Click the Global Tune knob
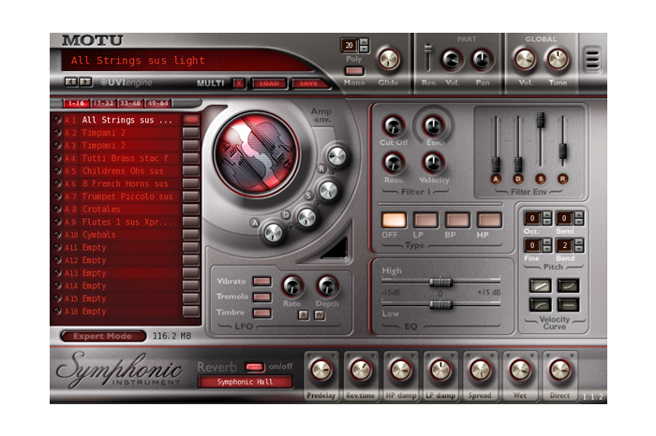Image resolution: width=656 pixels, height=436 pixels. coord(558,60)
